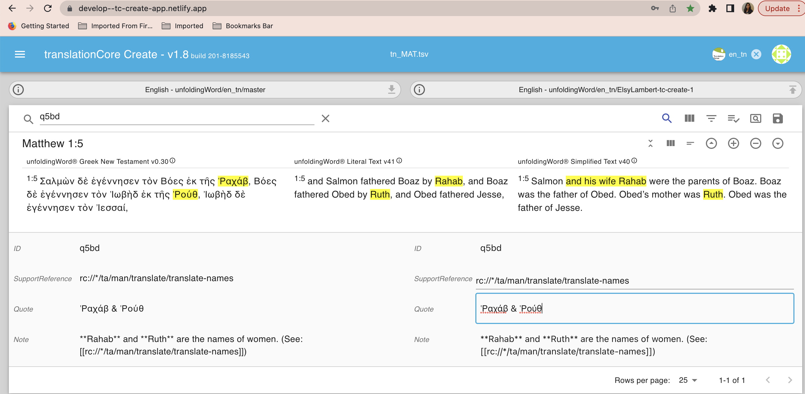Click the download arrow on left panel header
This screenshot has height=394, width=805.
(x=391, y=89)
